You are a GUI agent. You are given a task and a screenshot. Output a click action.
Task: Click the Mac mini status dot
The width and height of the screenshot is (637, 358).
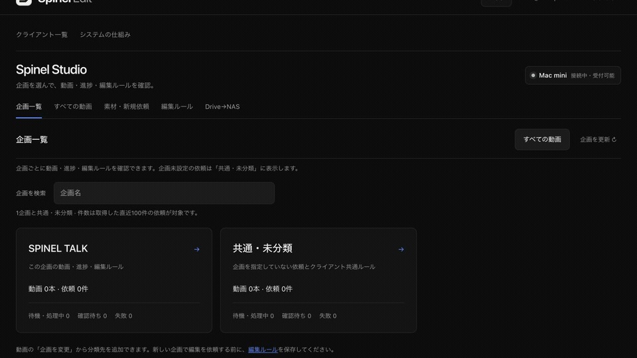tap(533, 76)
